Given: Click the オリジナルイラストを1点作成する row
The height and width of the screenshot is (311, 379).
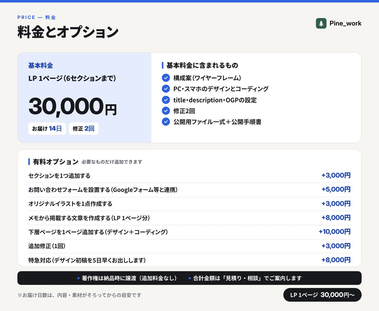Looking at the screenshot, I should coord(189,204).
